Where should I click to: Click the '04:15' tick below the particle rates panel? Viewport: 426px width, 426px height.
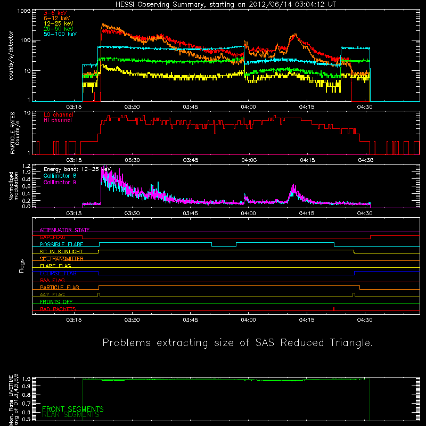307,160
